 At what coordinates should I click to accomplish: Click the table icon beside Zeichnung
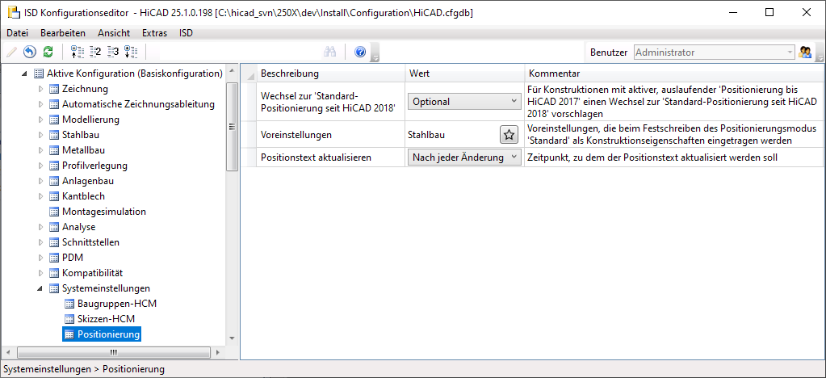(x=54, y=89)
